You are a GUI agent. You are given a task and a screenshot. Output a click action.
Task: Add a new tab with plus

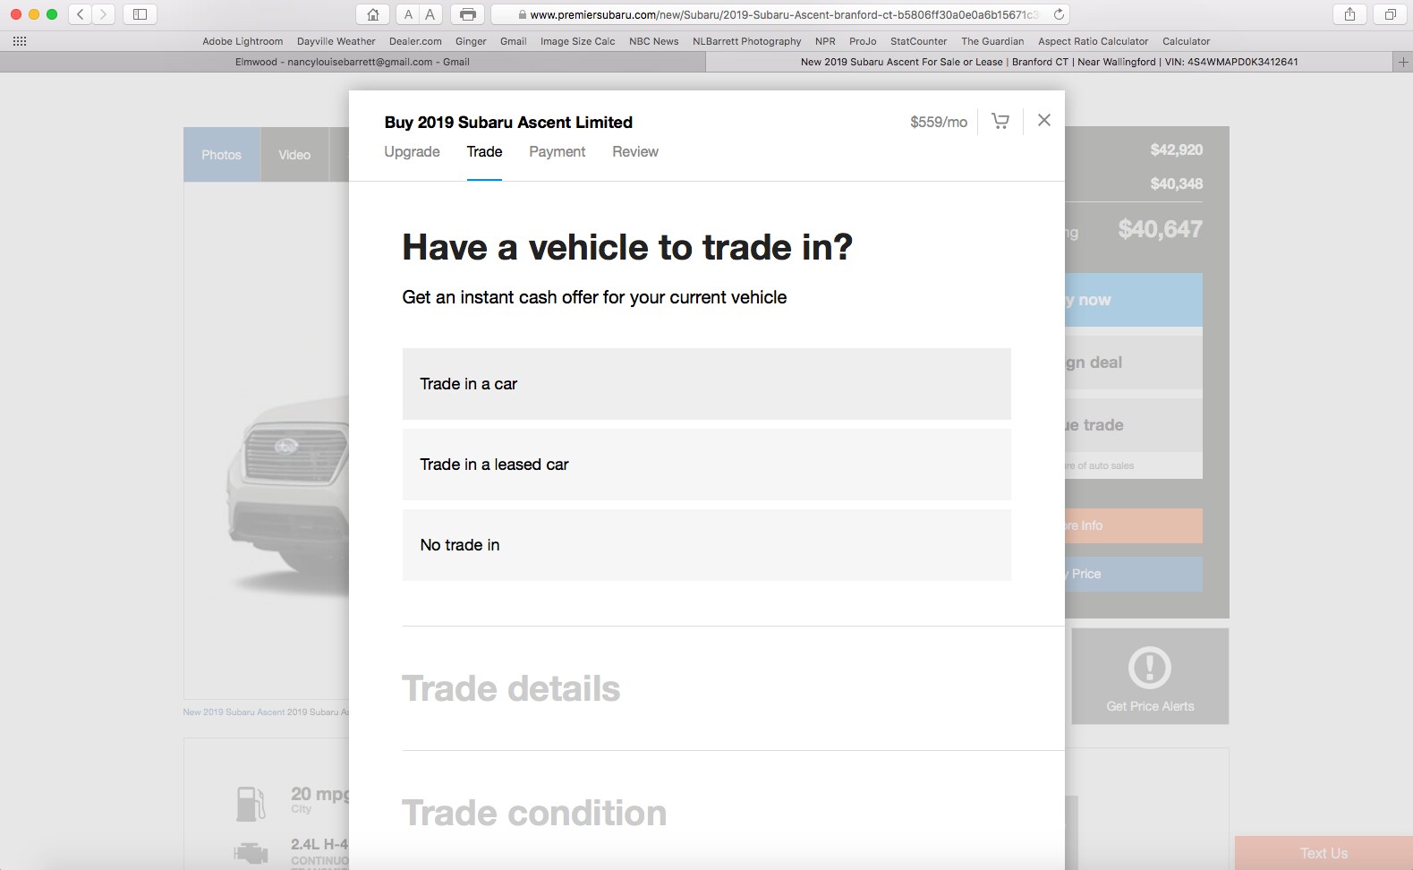(x=1403, y=62)
